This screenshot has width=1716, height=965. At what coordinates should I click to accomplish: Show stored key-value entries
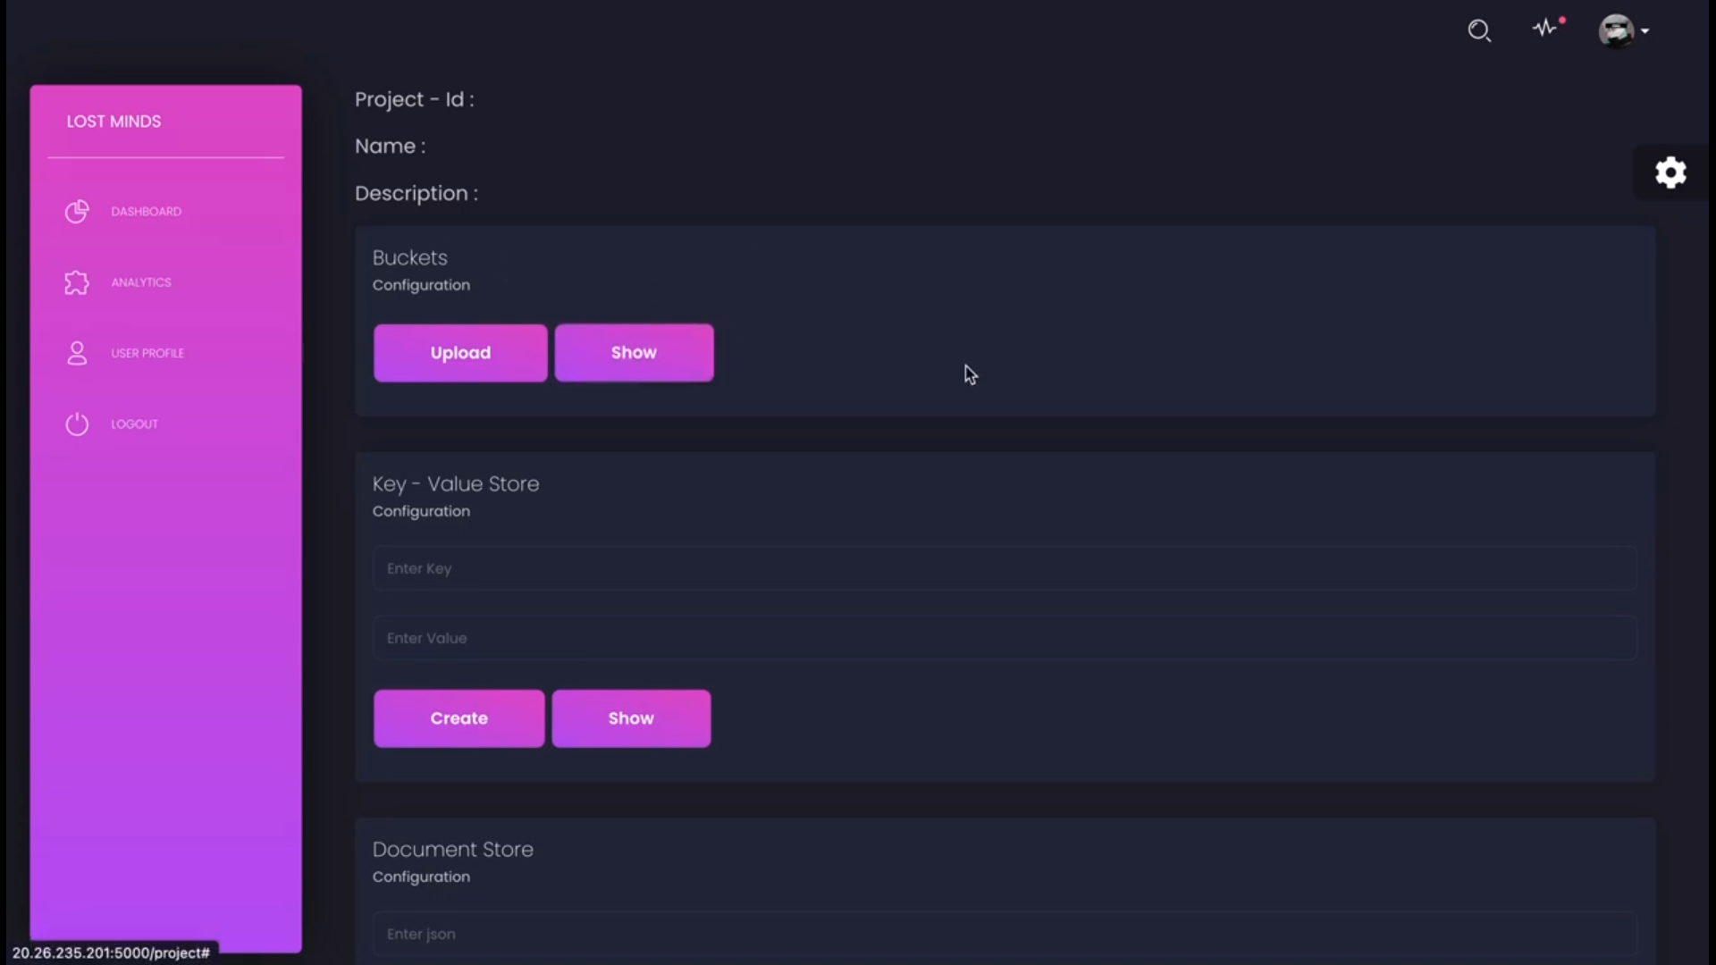pos(631,718)
